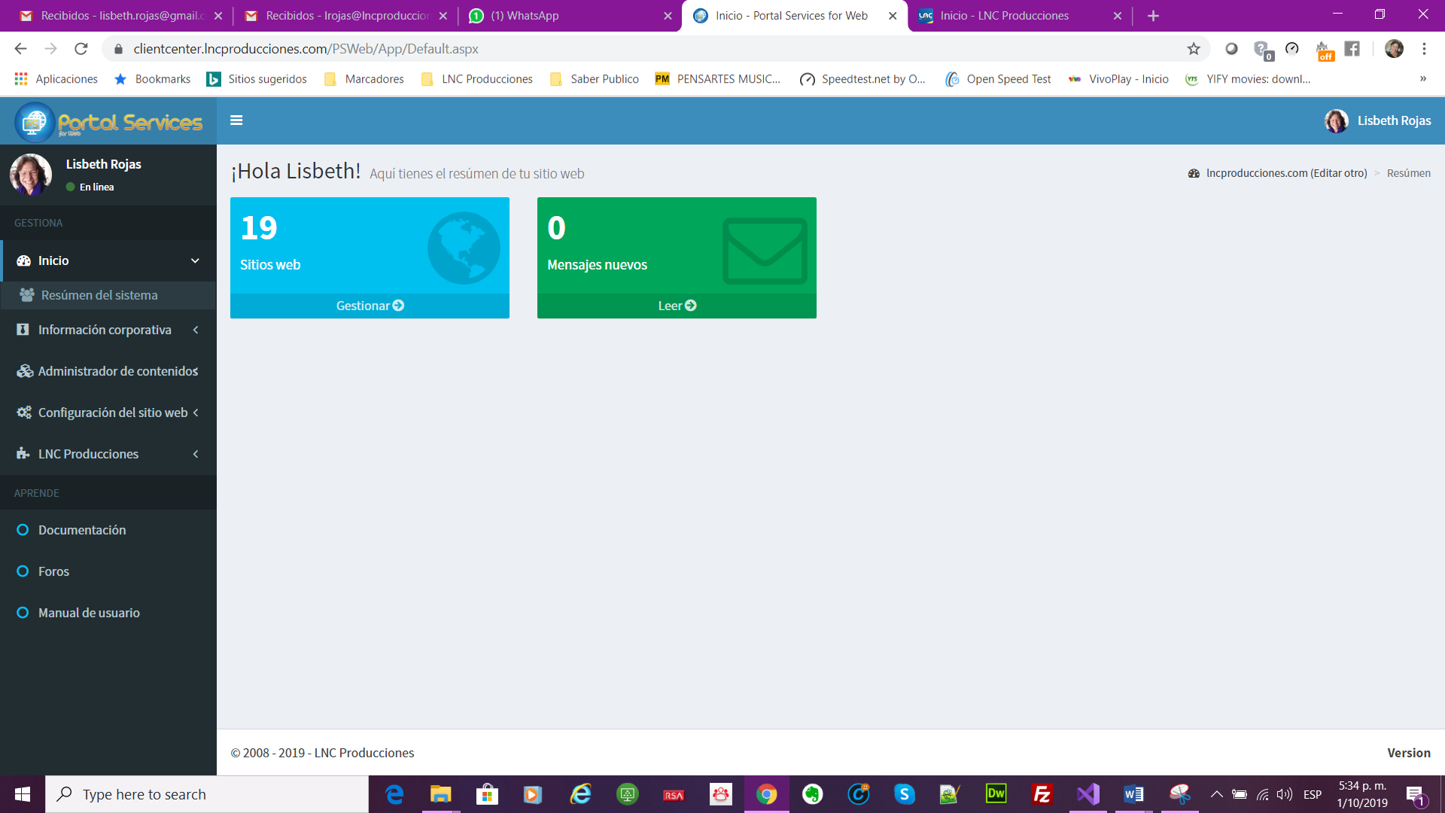Click the Windows search input field
This screenshot has height=813, width=1445.
(207, 794)
